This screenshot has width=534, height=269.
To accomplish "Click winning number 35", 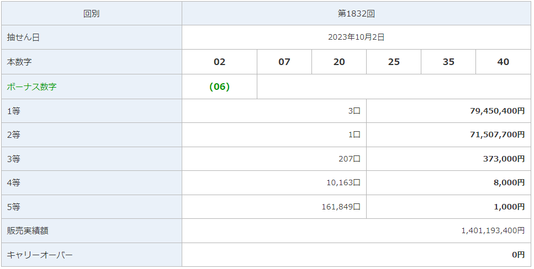I will 448,62.
